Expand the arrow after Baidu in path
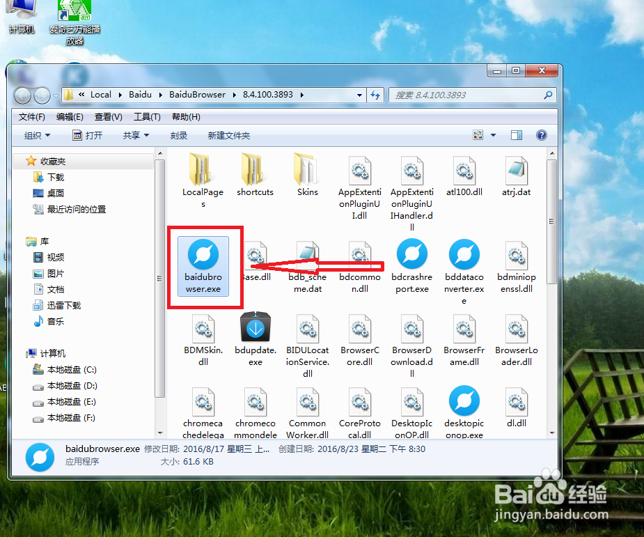 coord(160,95)
